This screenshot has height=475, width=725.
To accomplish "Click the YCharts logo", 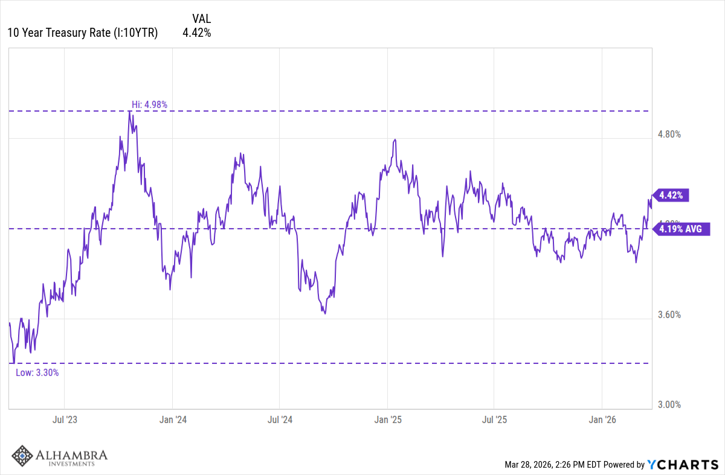I will tap(682, 464).
